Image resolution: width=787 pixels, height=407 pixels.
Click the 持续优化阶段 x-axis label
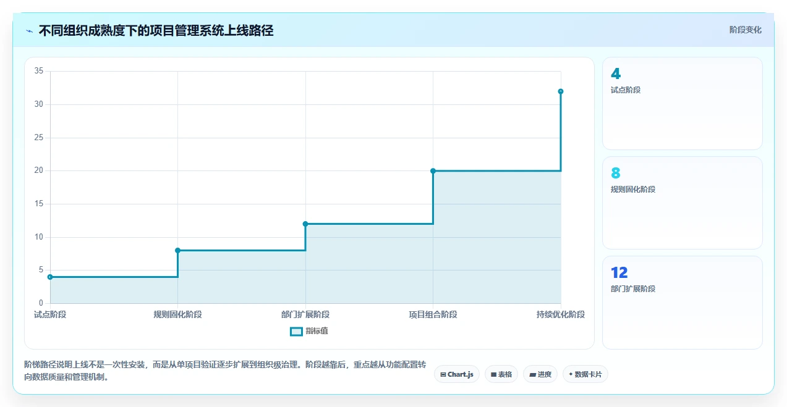click(561, 314)
